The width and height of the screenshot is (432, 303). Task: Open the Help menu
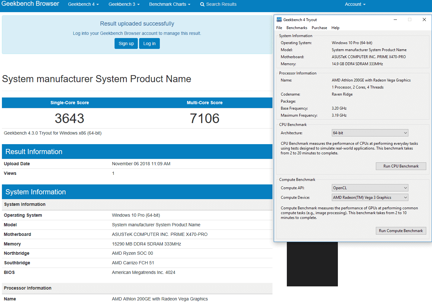click(335, 28)
